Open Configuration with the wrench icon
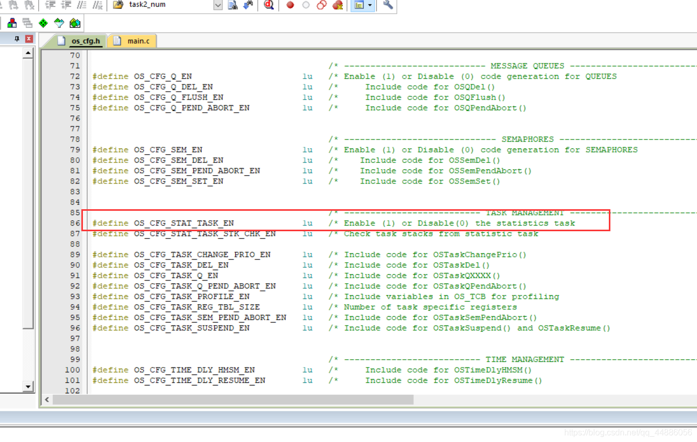 pyautogui.click(x=388, y=5)
